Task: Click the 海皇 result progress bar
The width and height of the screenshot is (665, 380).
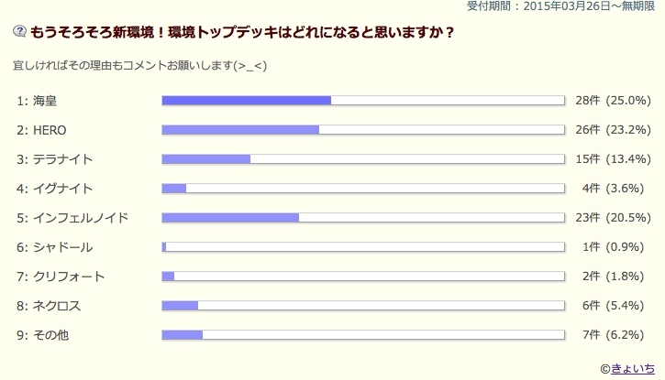Action: tap(362, 100)
